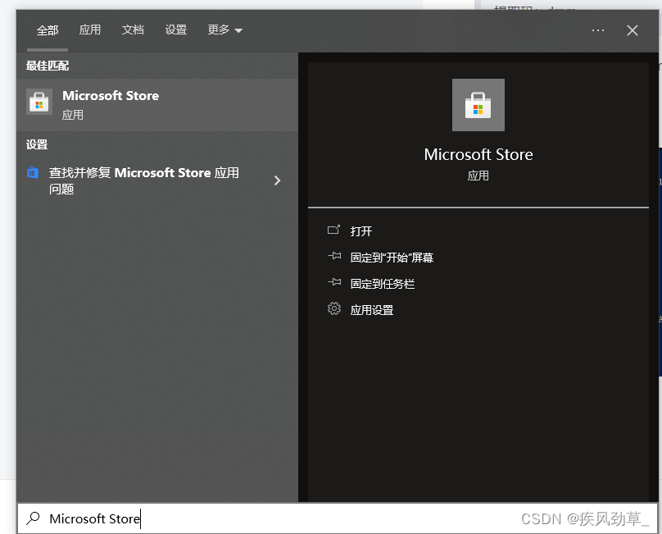Click the large Microsoft Store preview icon
Image resolution: width=662 pixels, height=534 pixels.
(x=478, y=105)
